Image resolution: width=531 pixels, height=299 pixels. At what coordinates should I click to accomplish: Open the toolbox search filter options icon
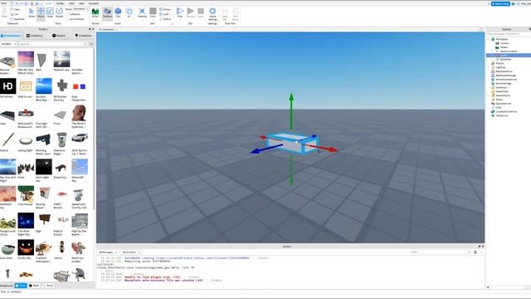click(x=91, y=44)
